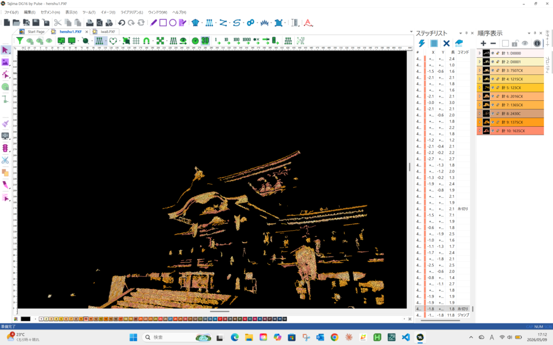
Task: Remove item with minus in sequence view
Action: pyautogui.click(x=493, y=43)
